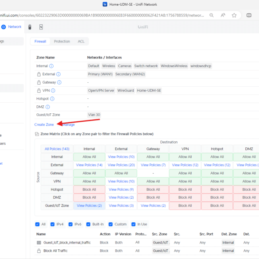Click the zoom magnifier icon in address bar
Viewport: 259px width, 259px height.
coord(212,15)
